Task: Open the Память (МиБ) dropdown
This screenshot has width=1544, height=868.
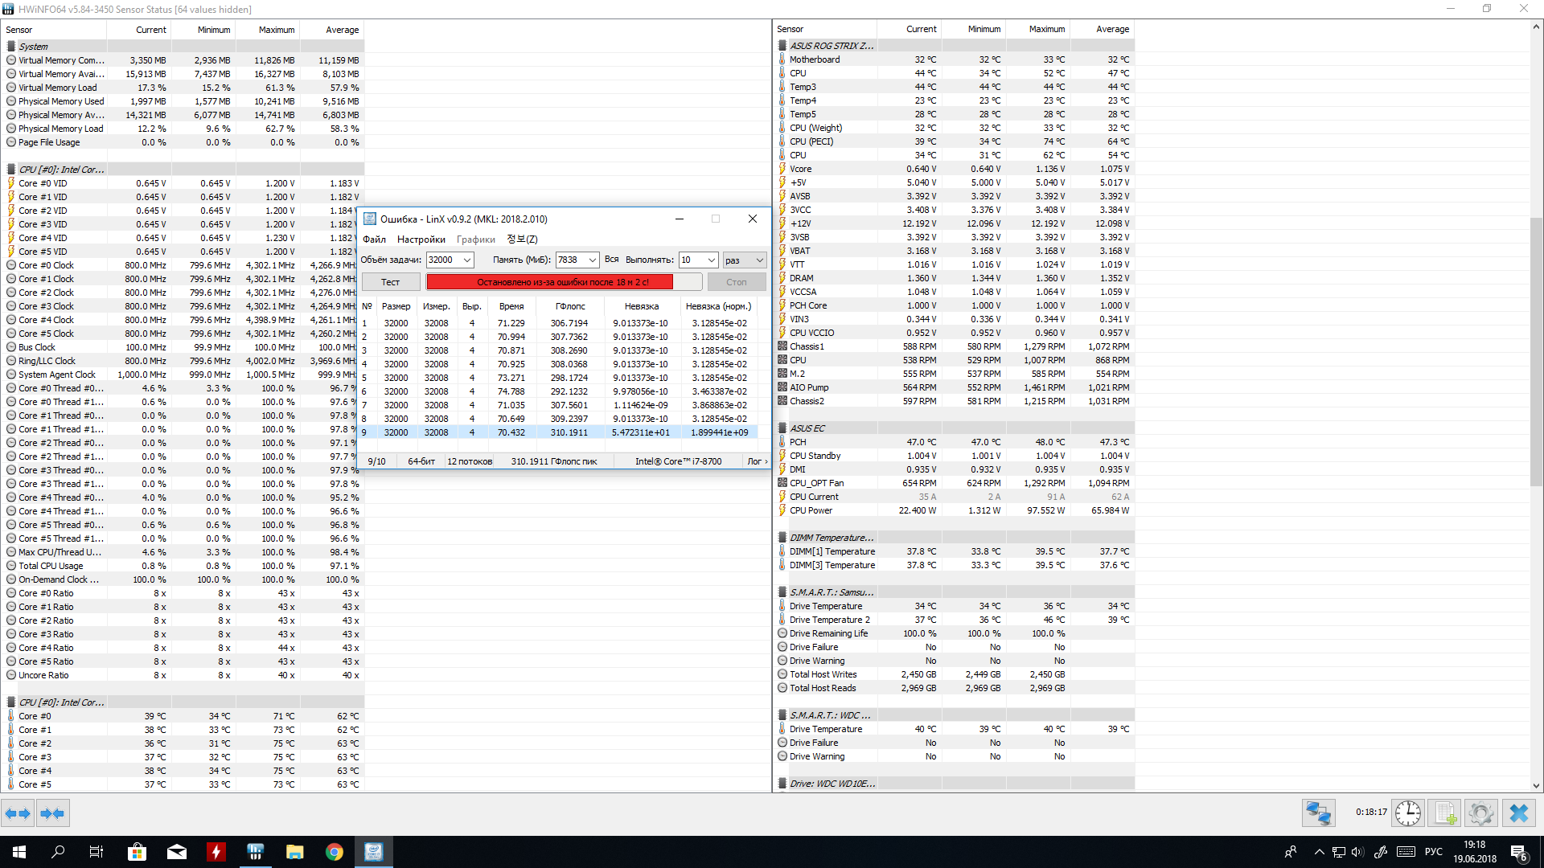Action: pyautogui.click(x=592, y=260)
